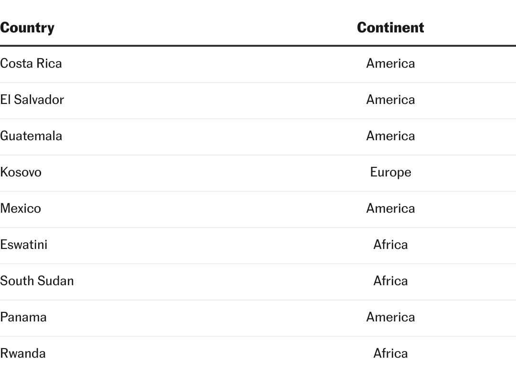Click the Continent column header
This screenshot has width=516, height=372.
pyautogui.click(x=390, y=28)
